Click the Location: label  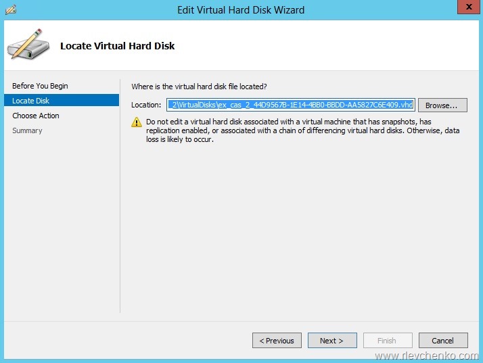(x=146, y=105)
